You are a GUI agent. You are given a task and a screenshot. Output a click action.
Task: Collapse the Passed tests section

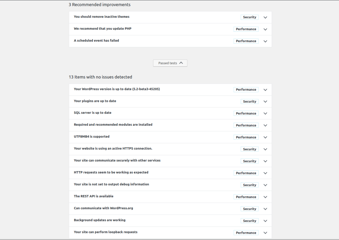pos(170,63)
